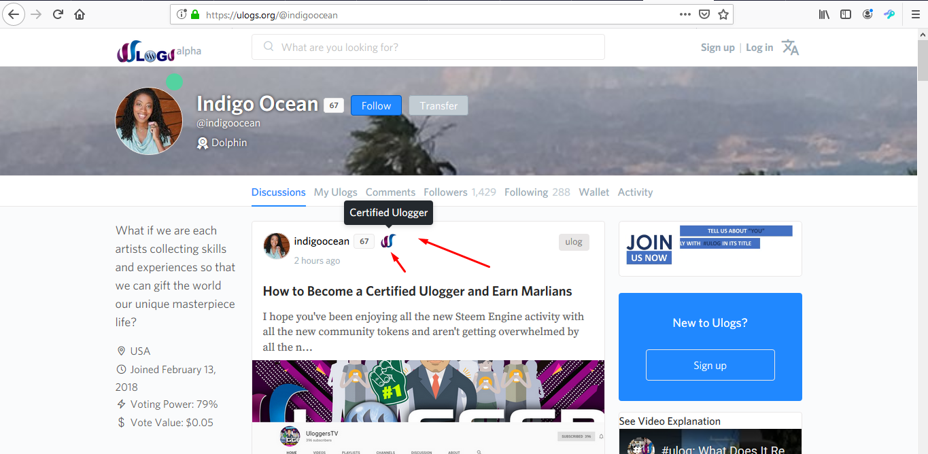Open the language translation icon

click(x=790, y=47)
